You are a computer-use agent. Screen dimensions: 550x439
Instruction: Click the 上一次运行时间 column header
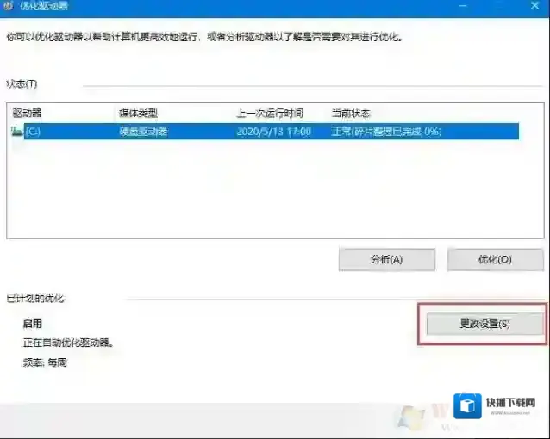pyautogui.click(x=270, y=114)
